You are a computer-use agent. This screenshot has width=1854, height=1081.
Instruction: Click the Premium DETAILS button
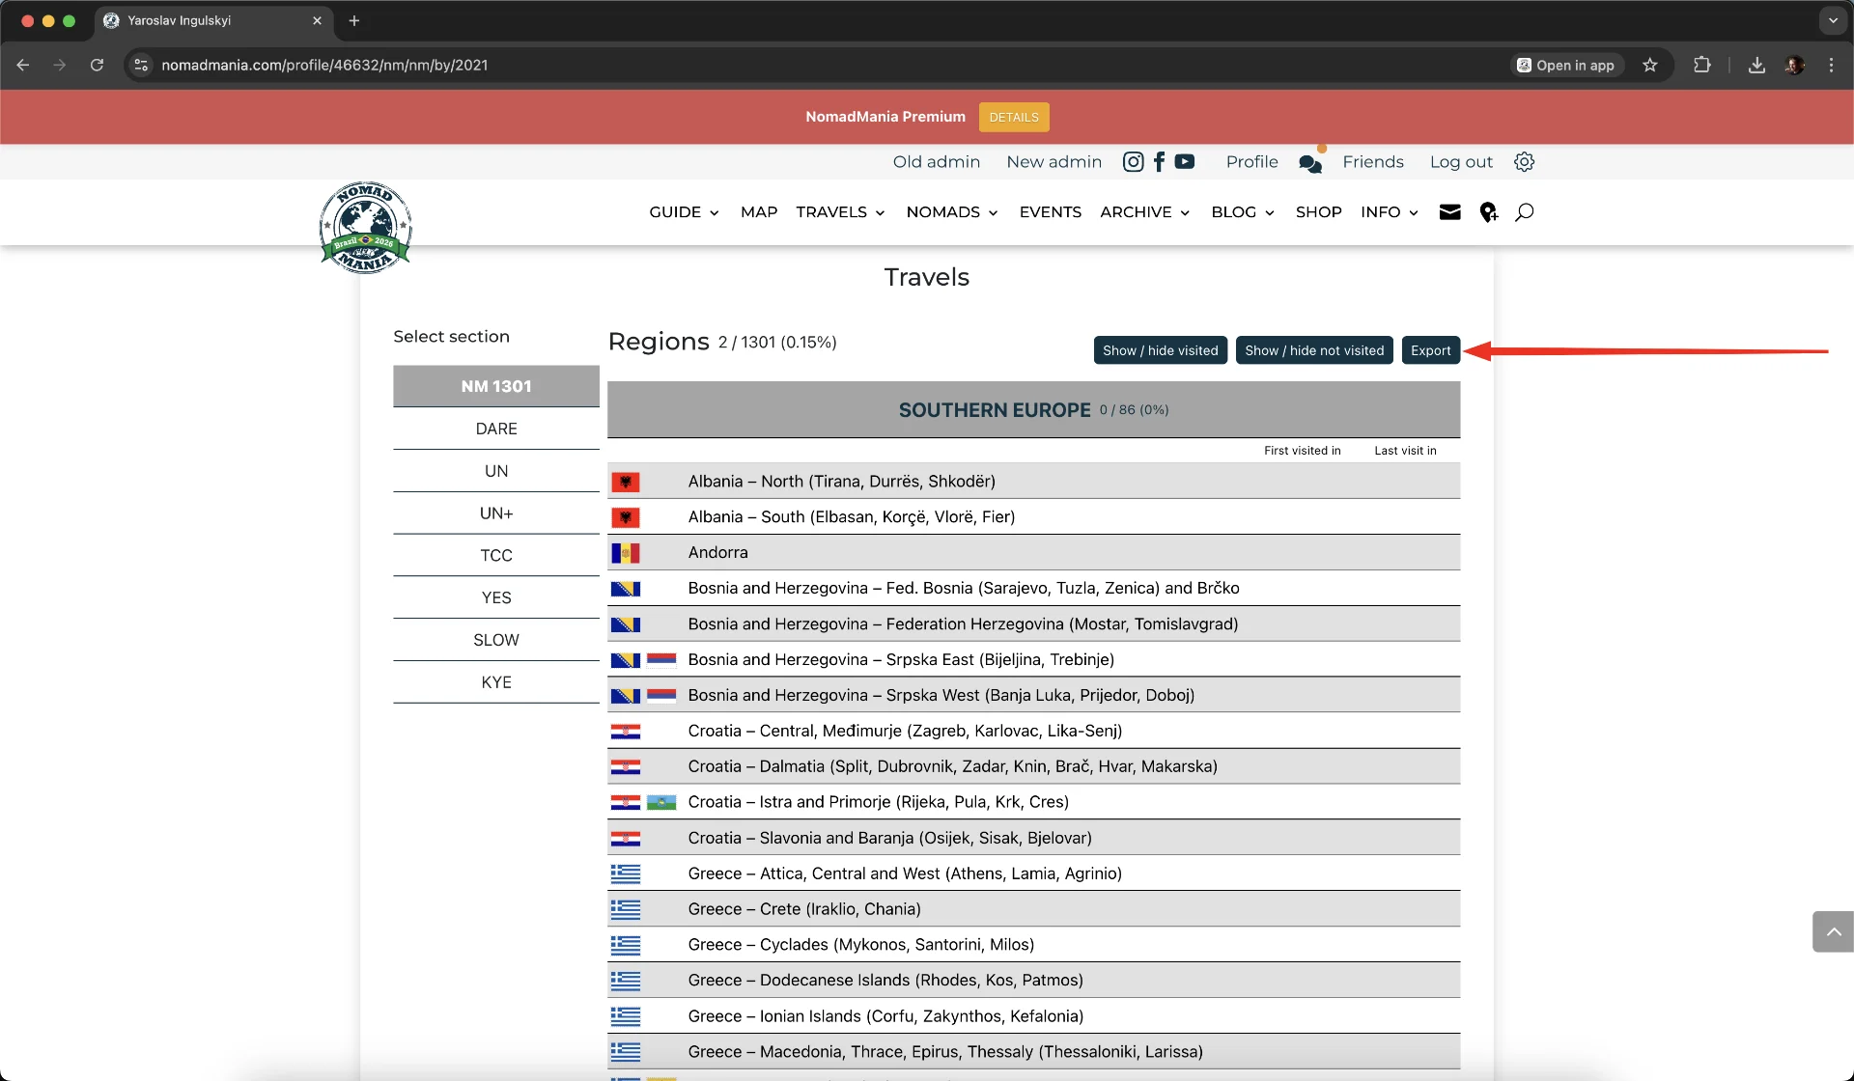click(x=1013, y=117)
